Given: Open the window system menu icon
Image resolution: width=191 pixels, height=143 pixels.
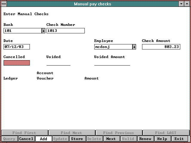Looking at the screenshot, I should pyautogui.click(x=3, y=4).
